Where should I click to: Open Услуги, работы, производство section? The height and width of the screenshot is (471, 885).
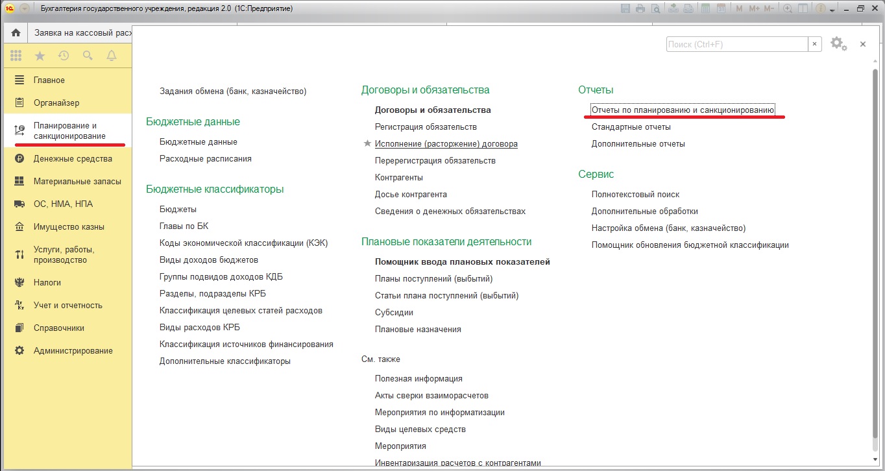tap(66, 255)
